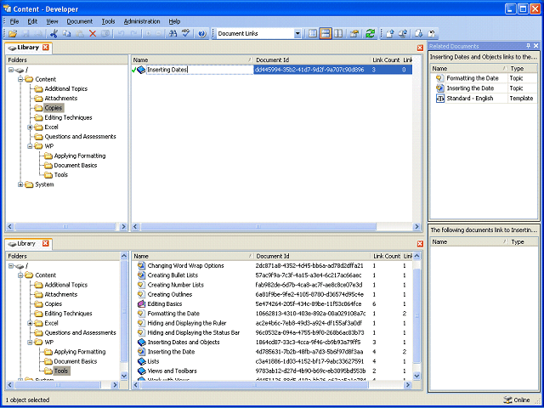Screen dimensions: 544x408
Task: Click the Views and Toolbars book icon
Action: tap(141, 371)
